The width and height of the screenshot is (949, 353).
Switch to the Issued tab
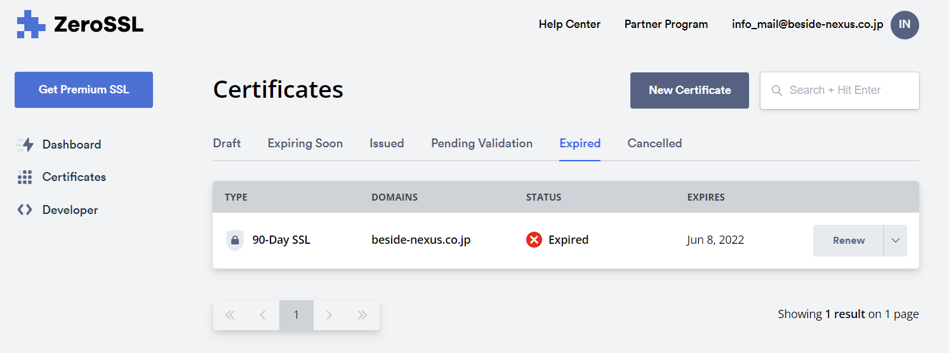(x=387, y=143)
